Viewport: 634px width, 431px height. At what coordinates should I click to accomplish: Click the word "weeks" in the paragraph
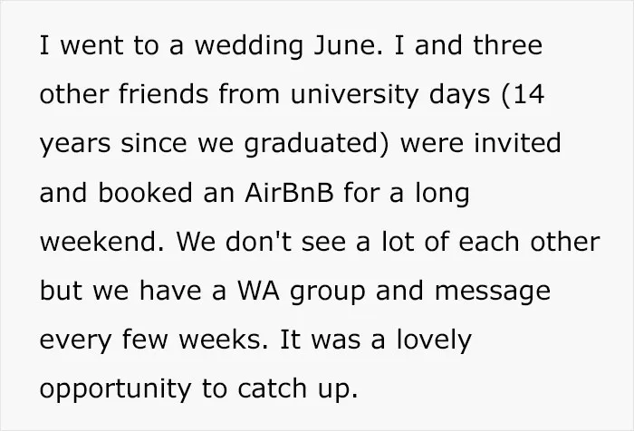[x=219, y=340]
